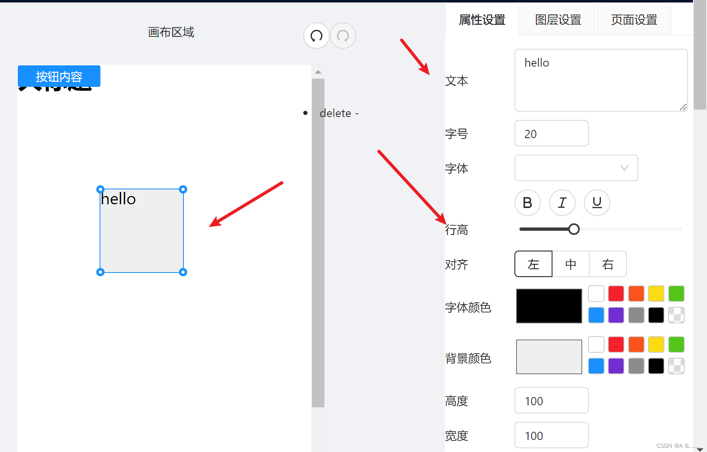
Task: Click the bottom-right resize handle of hello box
Action: pyautogui.click(x=183, y=272)
